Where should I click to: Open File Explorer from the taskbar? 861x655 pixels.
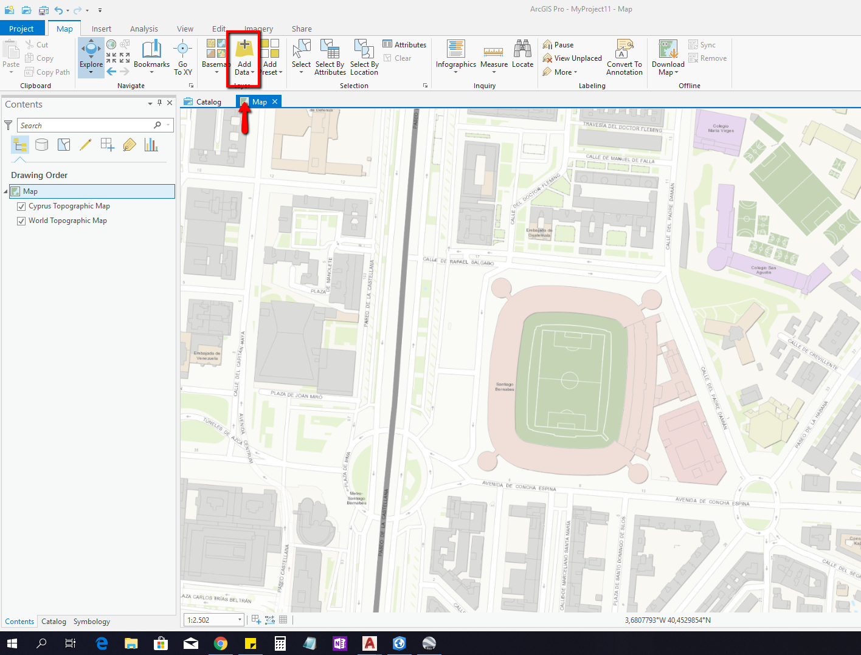point(131,643)
